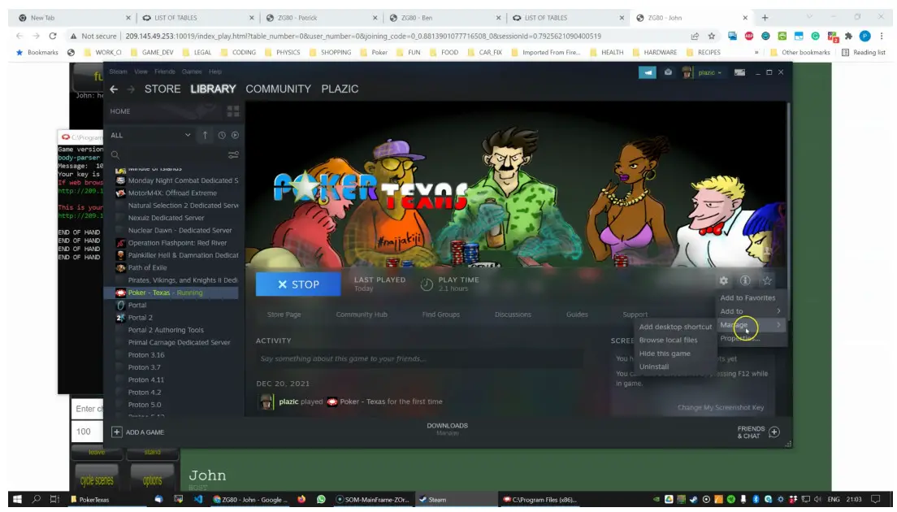Click the game info circle icon
The height and width of the screenshot is (512, 897).
point(745,281)
